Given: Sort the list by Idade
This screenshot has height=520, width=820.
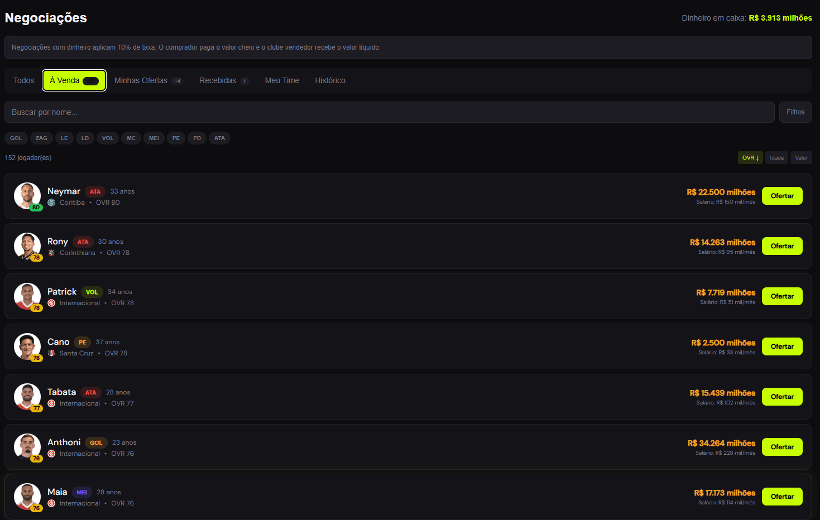Looking at the screenshot, I should 777,158.
